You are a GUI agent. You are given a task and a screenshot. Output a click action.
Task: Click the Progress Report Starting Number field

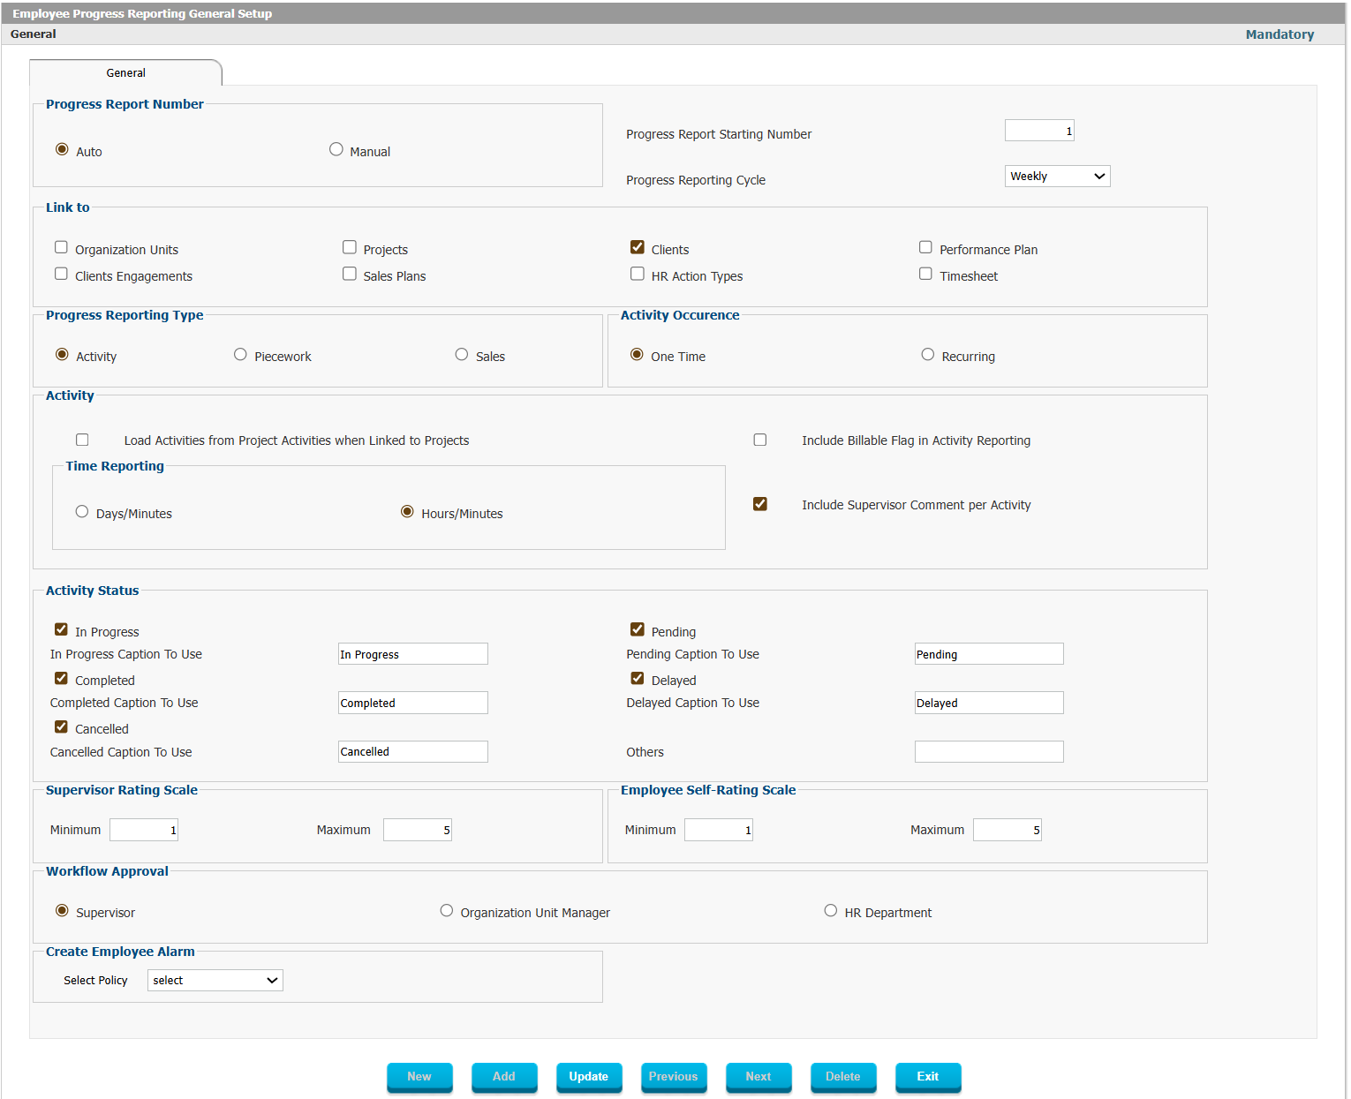click(1039, 131)
